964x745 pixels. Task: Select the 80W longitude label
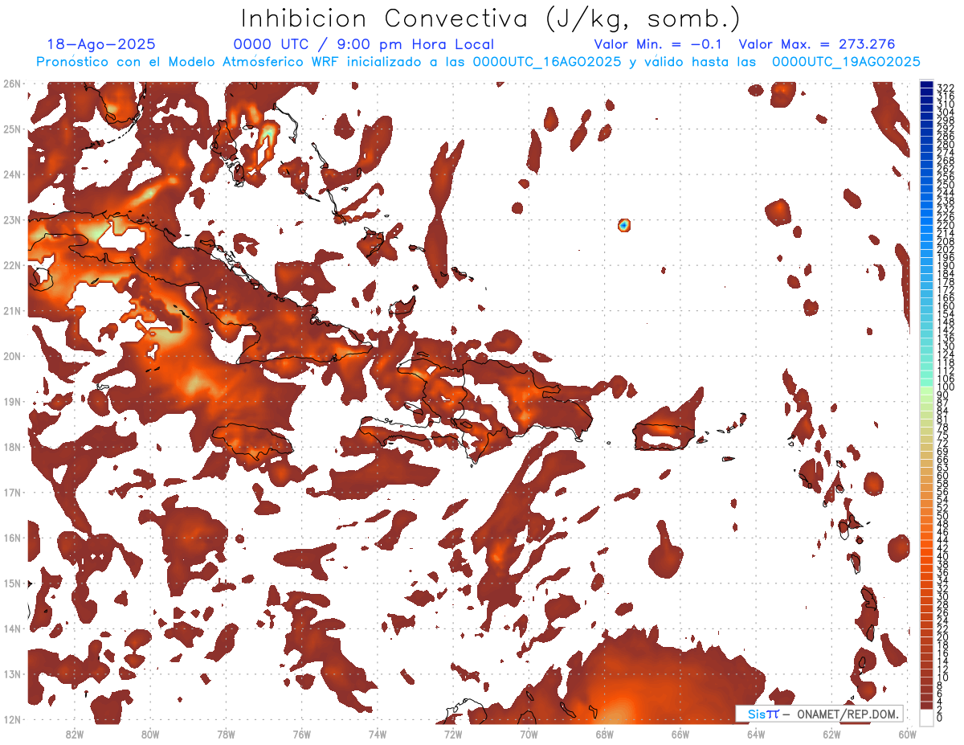[150, 734]
